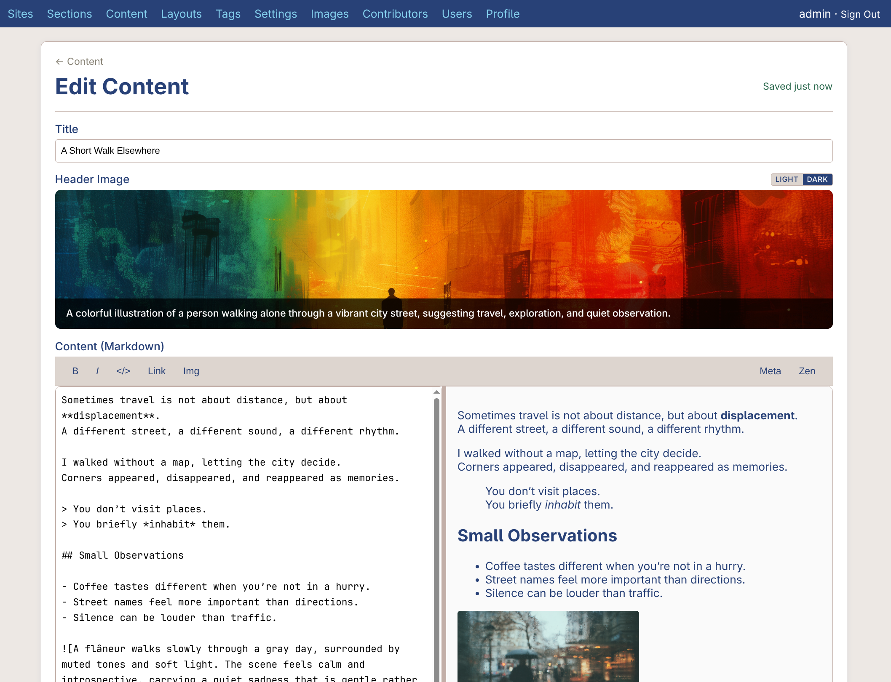Go back via Content arrow link
This screenshot has width=891, height=682.
[x=80, y=61]
